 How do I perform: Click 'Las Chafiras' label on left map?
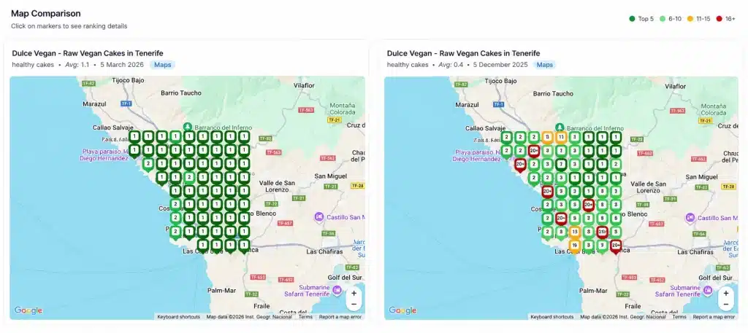(324, 251)
